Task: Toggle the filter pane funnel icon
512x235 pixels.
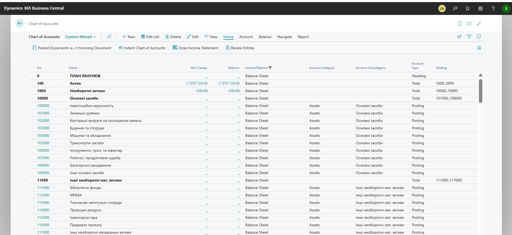Action: click(469, 36)
